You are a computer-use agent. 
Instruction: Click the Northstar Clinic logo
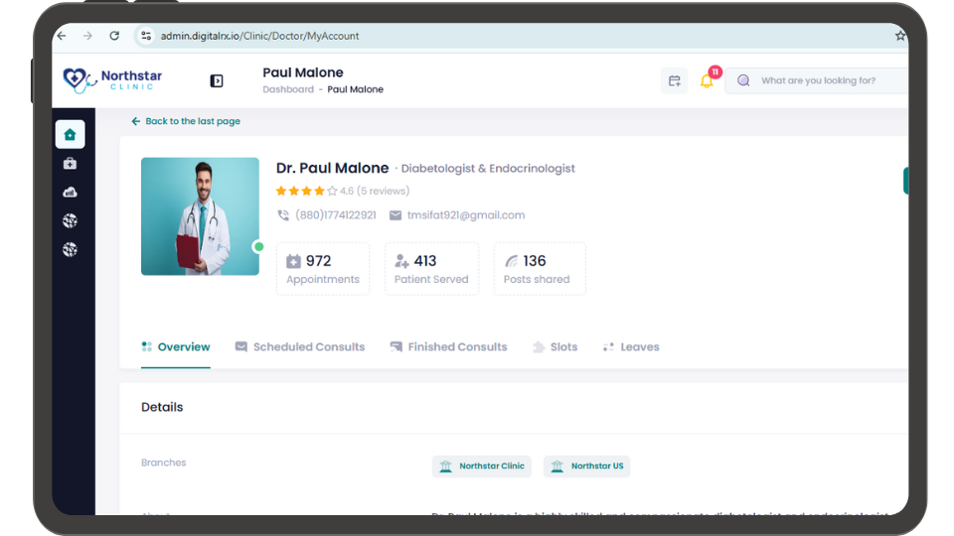pos(112,80)
